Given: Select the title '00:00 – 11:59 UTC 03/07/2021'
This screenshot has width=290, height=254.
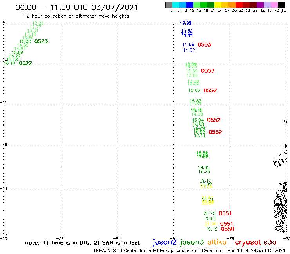Looking at the screenshot, I should 76,8.
